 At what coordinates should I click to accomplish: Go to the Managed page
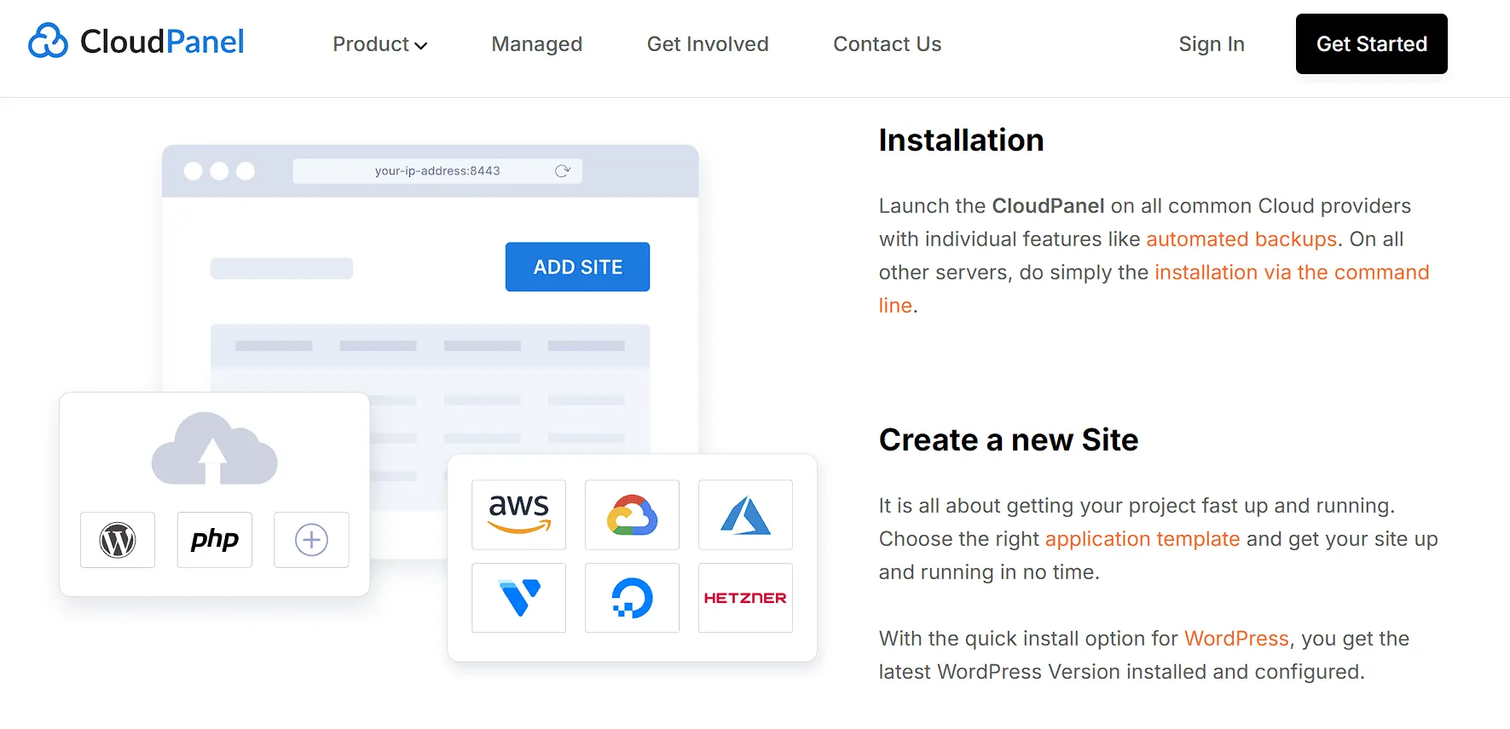(537, 44)
